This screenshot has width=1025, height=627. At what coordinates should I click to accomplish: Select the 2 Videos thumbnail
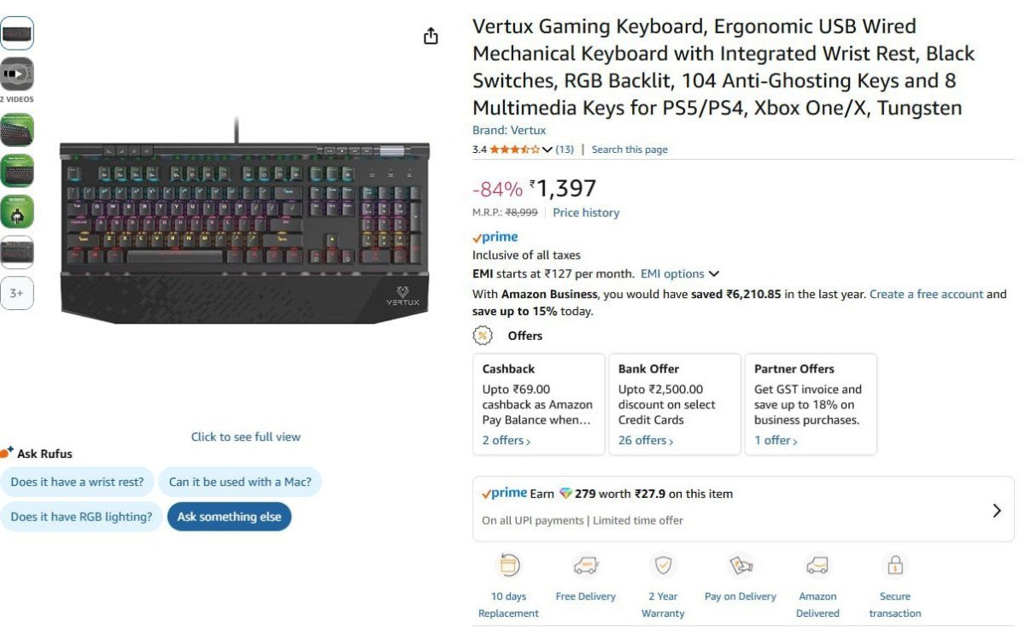17,74
